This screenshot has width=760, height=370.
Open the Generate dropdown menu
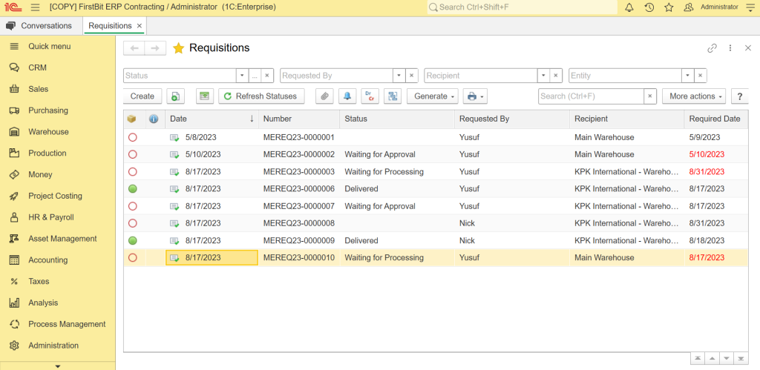[433, 96]
